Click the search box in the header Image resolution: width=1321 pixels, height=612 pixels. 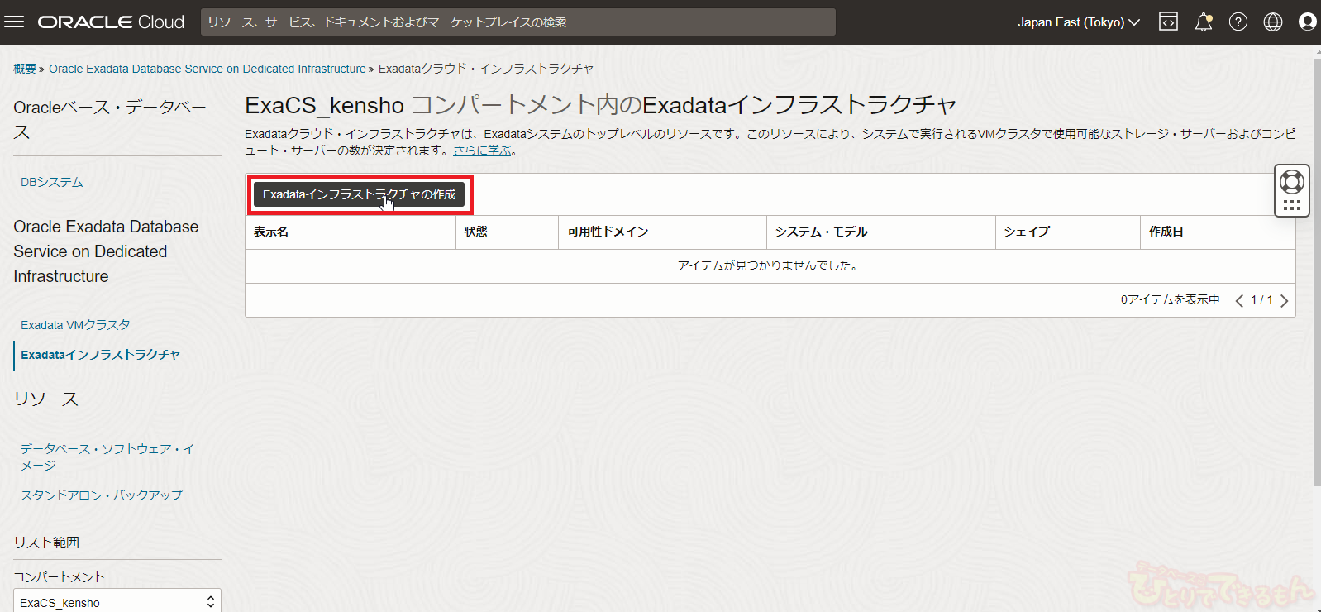(x=517, y=22)
